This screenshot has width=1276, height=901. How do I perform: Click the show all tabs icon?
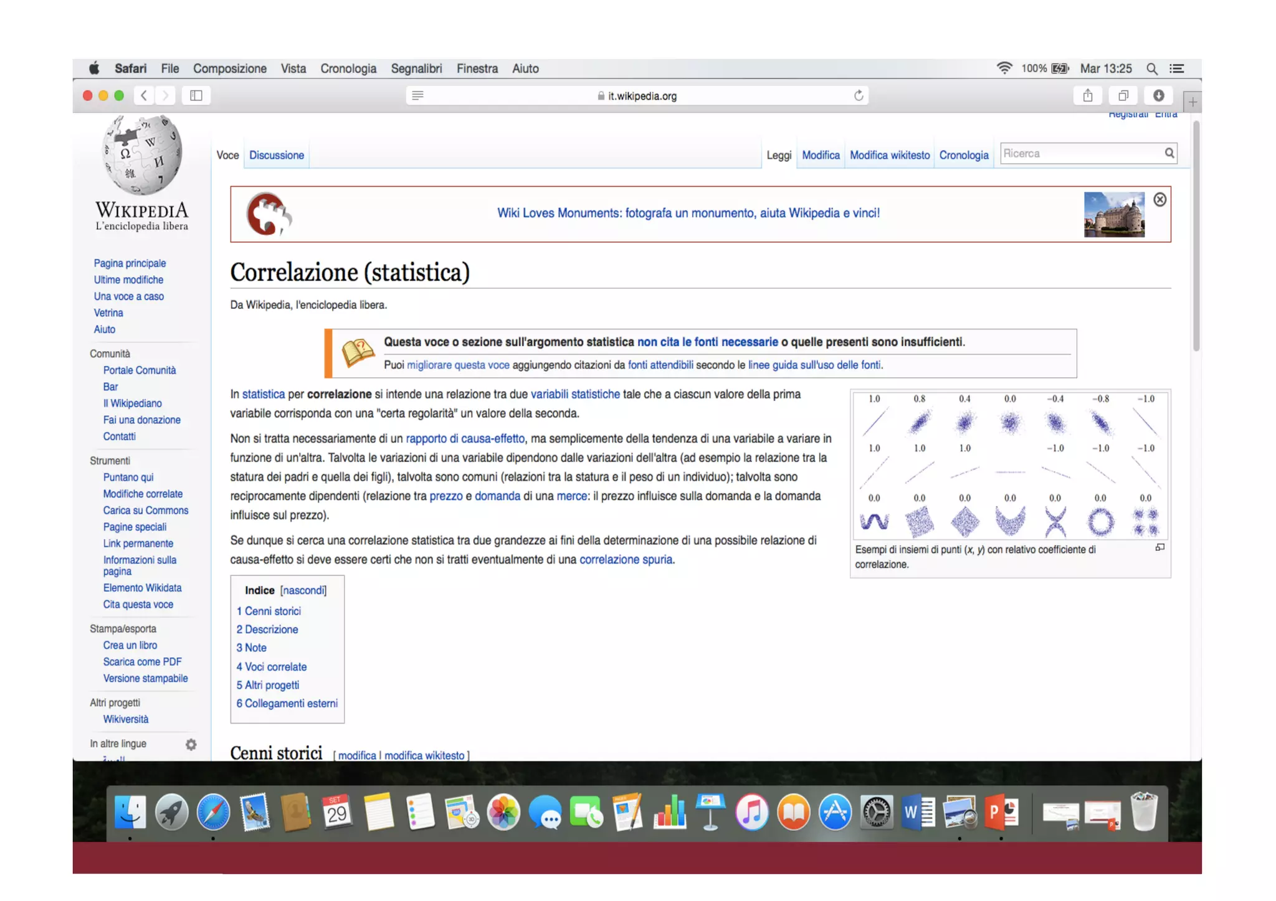coord(1123,95)
